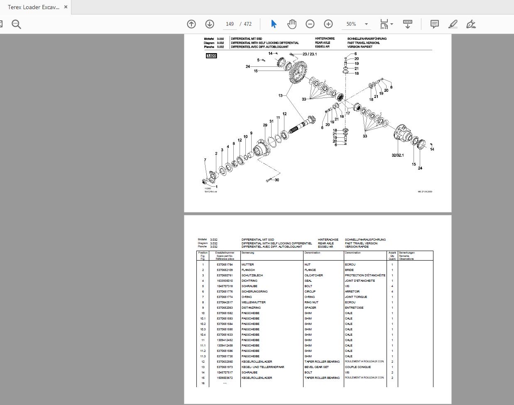The height and width of the screenshot is (405, 514).
Task: Open the 50% zoom level selector
Action: (356, 24)
